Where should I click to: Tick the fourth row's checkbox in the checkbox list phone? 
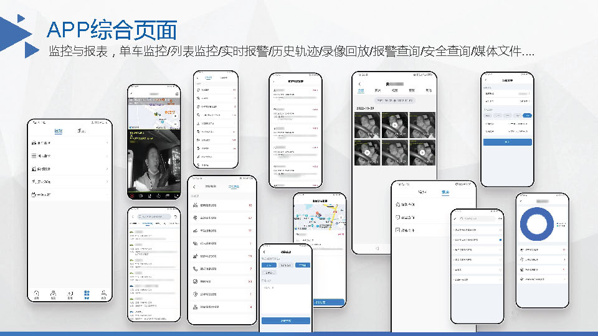(x=500, y=260)
